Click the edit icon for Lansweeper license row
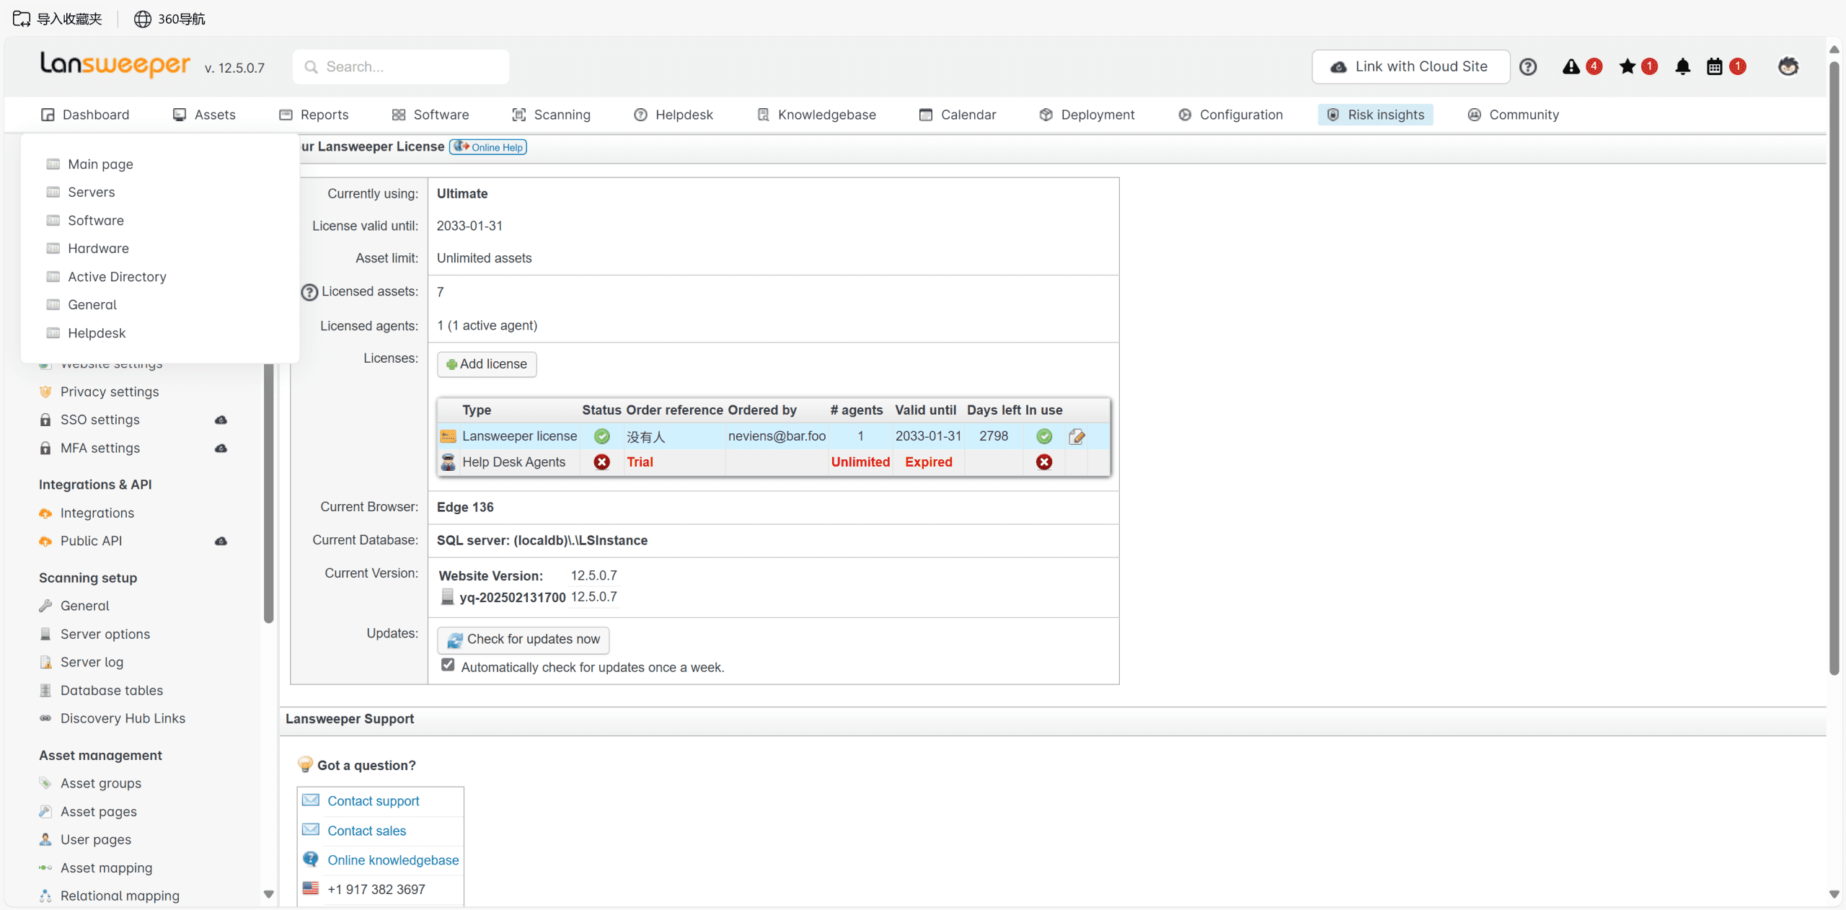This screenshot has width=1846, height=910. point(1077,436)
